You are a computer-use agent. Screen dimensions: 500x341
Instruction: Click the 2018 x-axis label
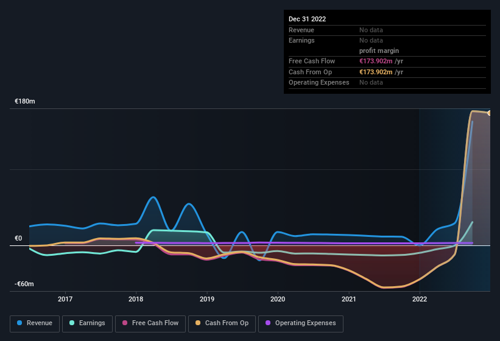[136, 299]
